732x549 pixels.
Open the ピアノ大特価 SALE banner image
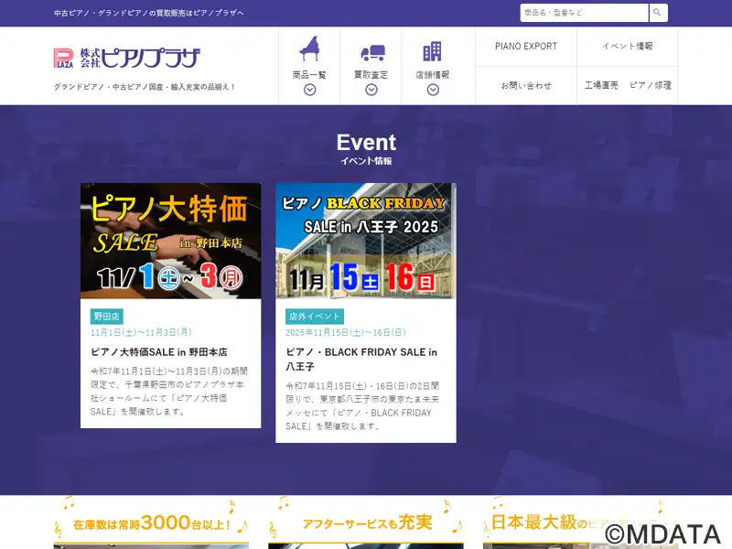coord(171,241)
